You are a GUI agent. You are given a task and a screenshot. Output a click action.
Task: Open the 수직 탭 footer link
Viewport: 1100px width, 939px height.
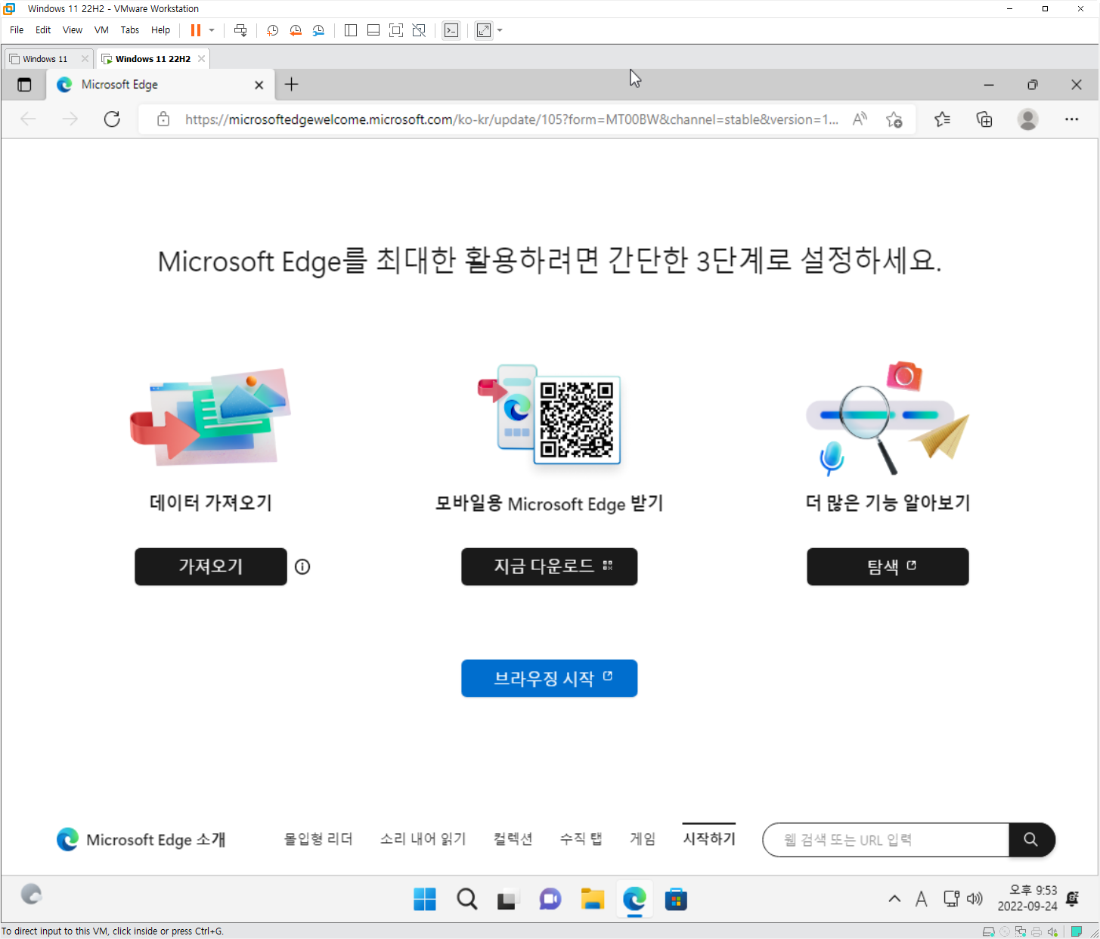point(581,839)
